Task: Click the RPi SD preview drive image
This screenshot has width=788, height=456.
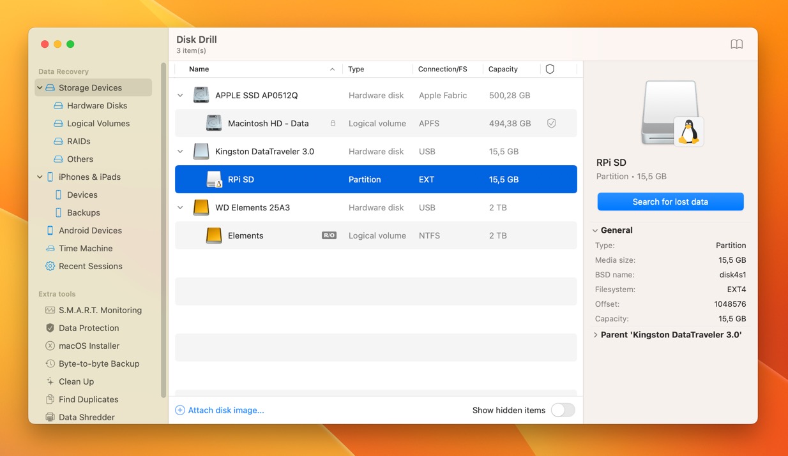Action: [672, 114]
